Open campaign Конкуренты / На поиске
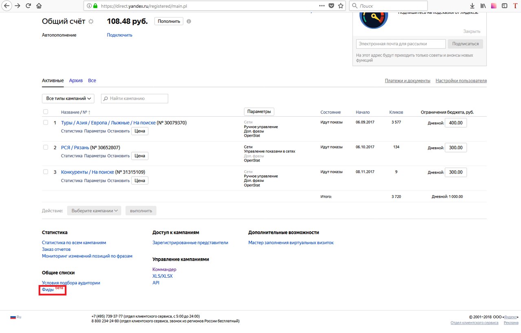Image resolution: width=521 pixels, height=333 pixels. 88,172
